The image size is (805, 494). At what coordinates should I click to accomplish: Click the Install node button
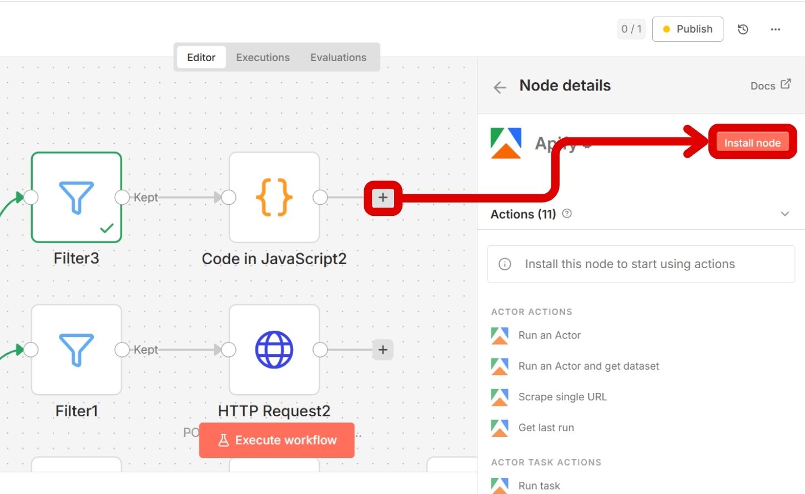(752, 143)
